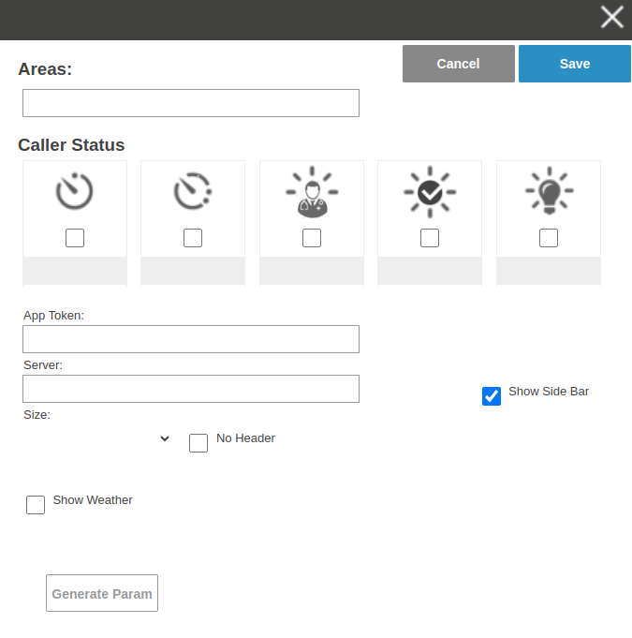Click the stopwatch timer caller status icon
Viewport: 632px width, 638px height.
coord(75,192)
